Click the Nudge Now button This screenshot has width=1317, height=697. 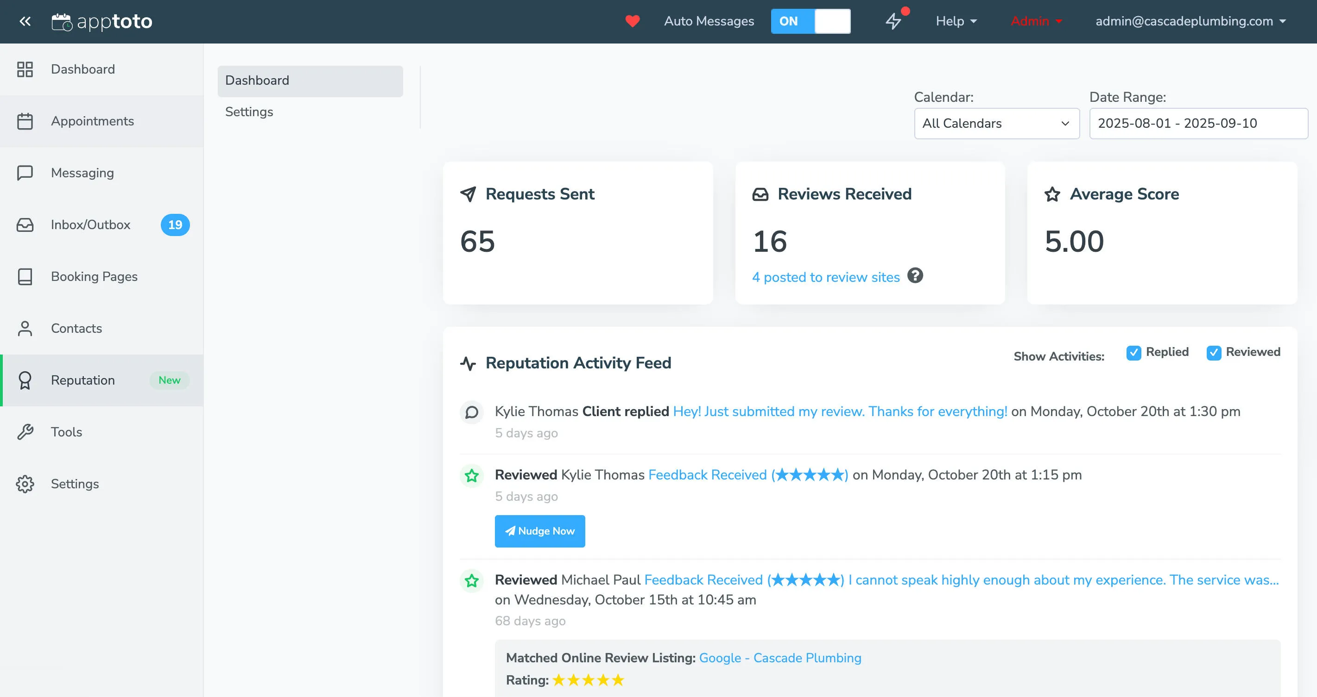(540, 531)
